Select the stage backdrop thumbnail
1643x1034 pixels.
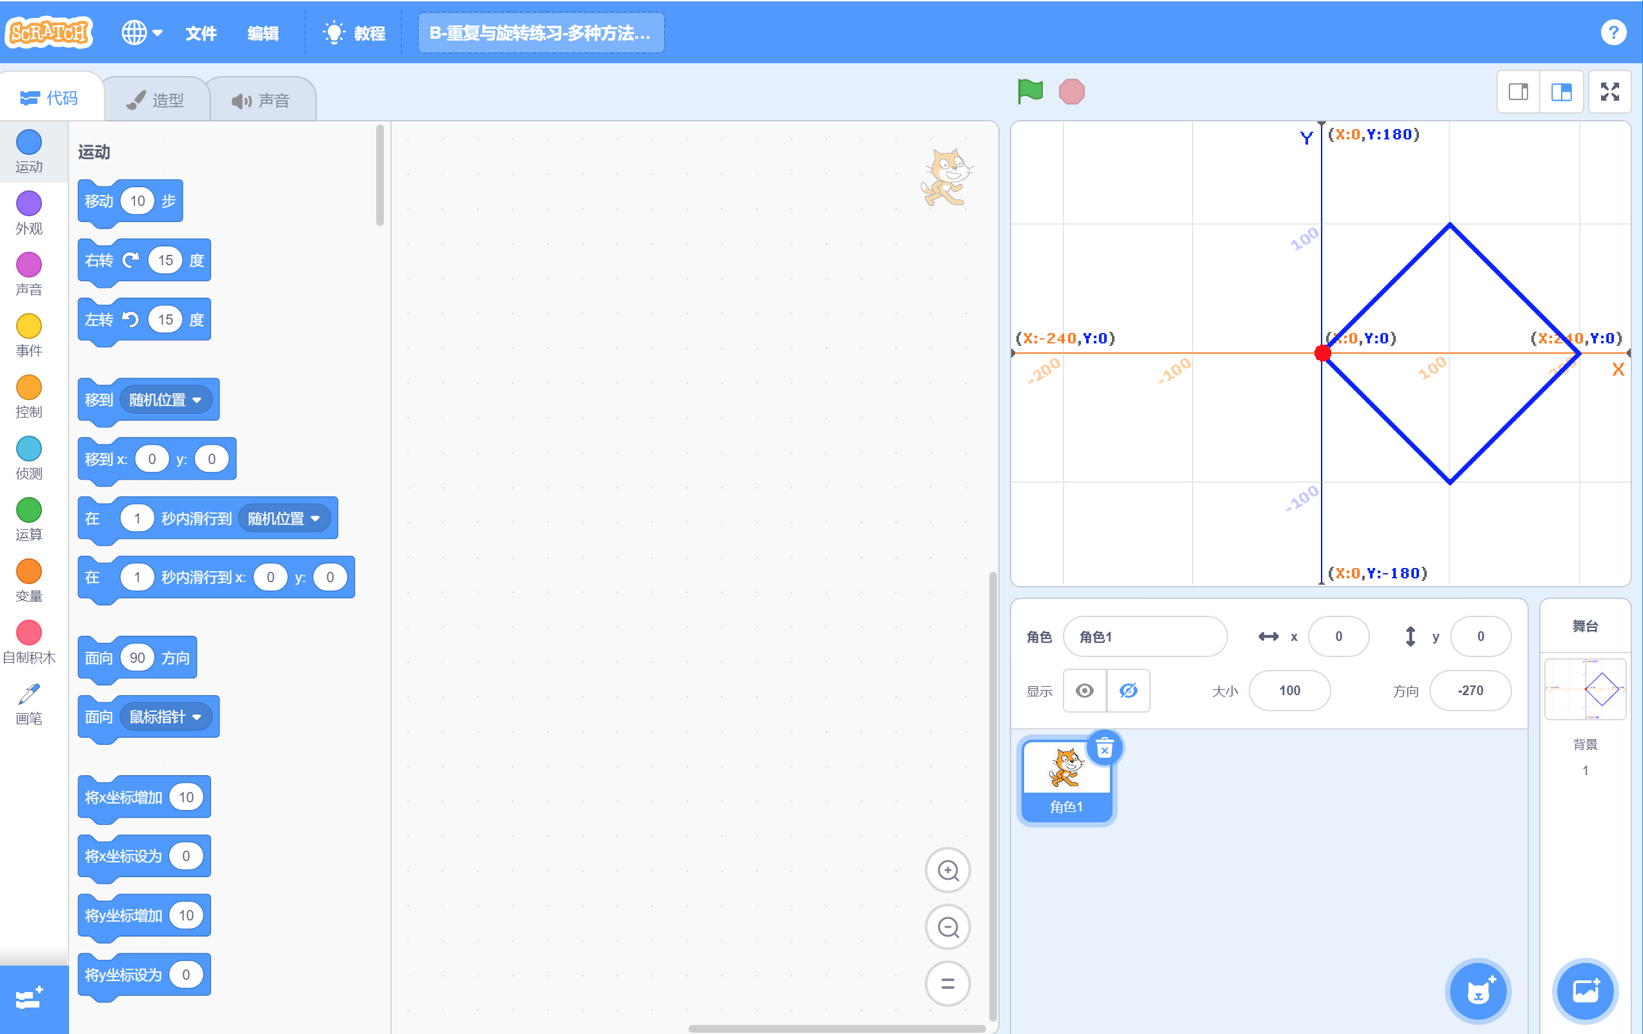[1584, 689]
